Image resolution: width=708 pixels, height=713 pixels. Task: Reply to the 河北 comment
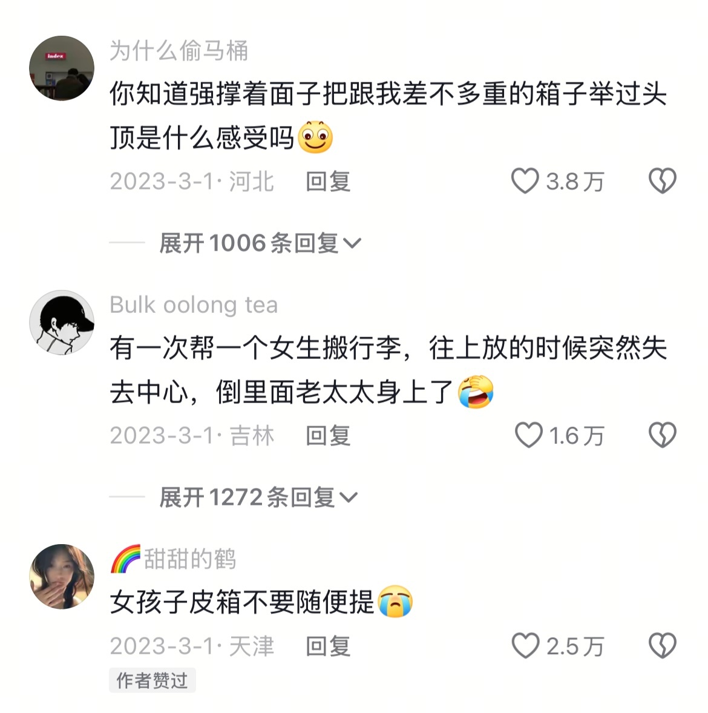[328, 182]
